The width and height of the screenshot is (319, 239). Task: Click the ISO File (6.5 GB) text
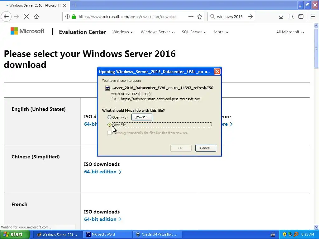click(138, 94)
